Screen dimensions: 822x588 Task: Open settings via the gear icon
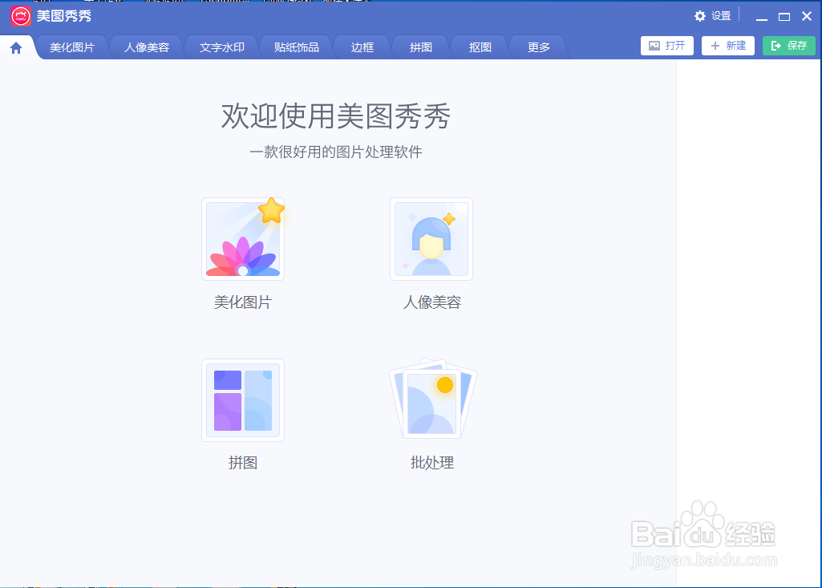point(699,15)
